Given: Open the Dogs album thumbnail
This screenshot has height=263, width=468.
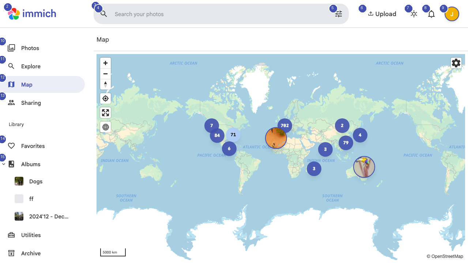Looking at the screenshot, I should (x=19, y=181).
